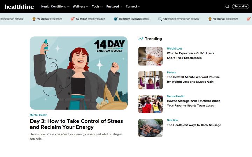
Task: Expand the chevron next to Wellness
Action: coord(87,7)
